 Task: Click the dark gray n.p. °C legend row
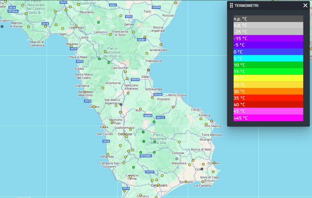coord(268,19)
